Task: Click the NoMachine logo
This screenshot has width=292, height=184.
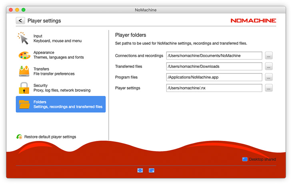Action: pyautogui.click(x=253, y=20)
